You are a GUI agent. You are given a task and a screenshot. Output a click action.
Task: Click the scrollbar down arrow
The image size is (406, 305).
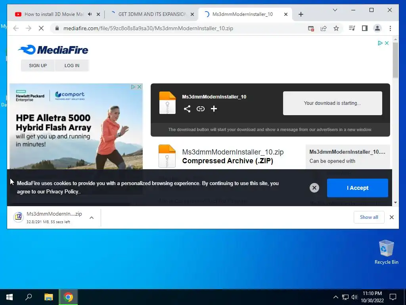pos(395,203)
